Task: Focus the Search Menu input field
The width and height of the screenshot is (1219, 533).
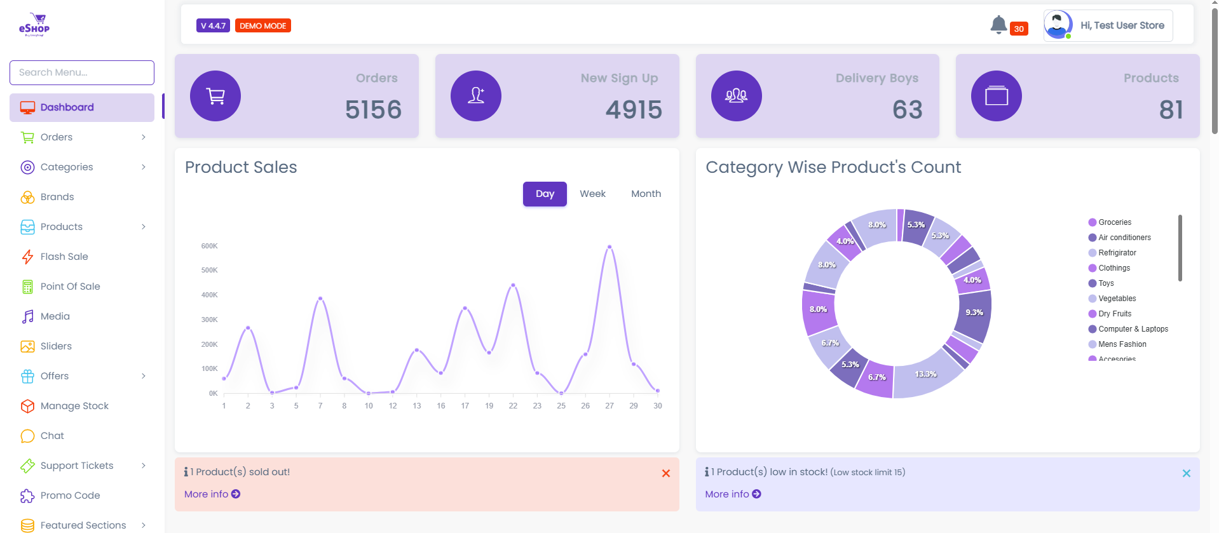Action: tap(82, 72)
